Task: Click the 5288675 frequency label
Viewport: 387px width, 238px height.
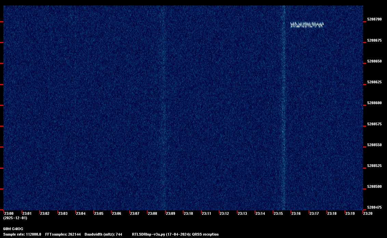Action: 374,40
